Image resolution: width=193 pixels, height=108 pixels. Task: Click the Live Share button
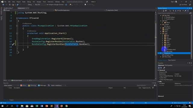(x=183, y=5)
